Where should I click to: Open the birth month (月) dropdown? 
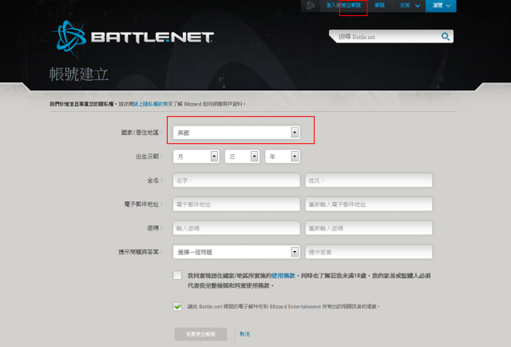(196, 157)
